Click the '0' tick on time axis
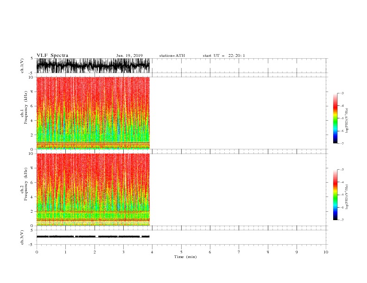367x283 pixels. point(37,252)
